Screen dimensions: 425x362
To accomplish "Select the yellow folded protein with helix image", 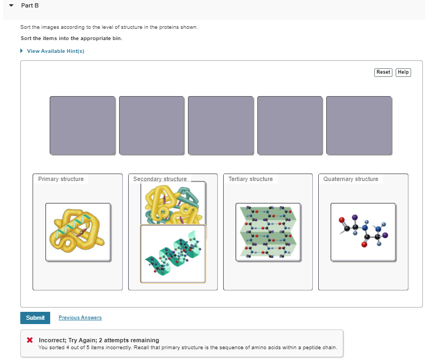I will (78, 232).
